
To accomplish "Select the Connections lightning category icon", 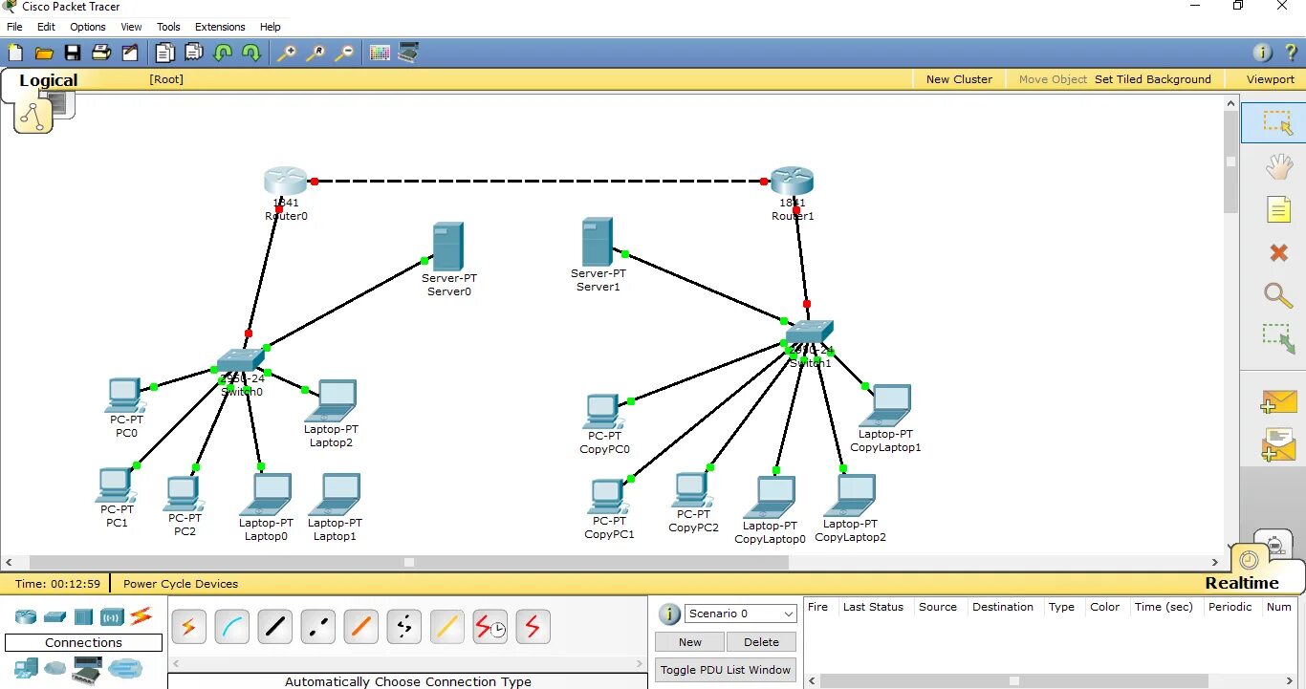I will (x=141, y=616).
